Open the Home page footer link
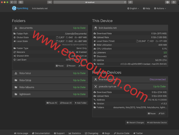Screen dimensions: 179x135 click(21, 133)
